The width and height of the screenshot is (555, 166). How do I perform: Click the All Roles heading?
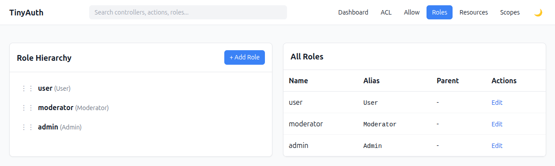(307, 56)
